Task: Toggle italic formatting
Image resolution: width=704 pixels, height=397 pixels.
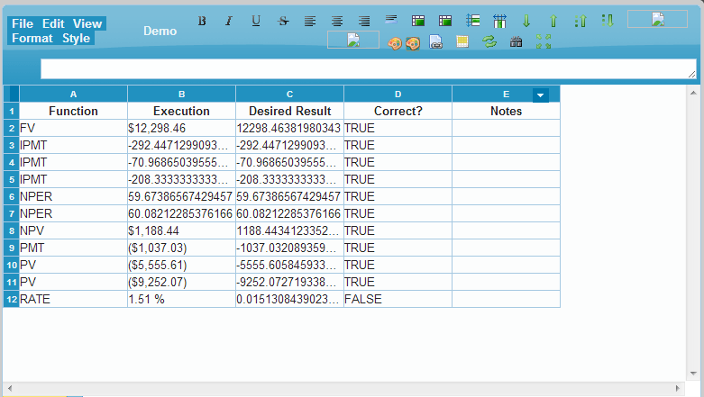Action: pyautogui.click(x=229, y=21)
